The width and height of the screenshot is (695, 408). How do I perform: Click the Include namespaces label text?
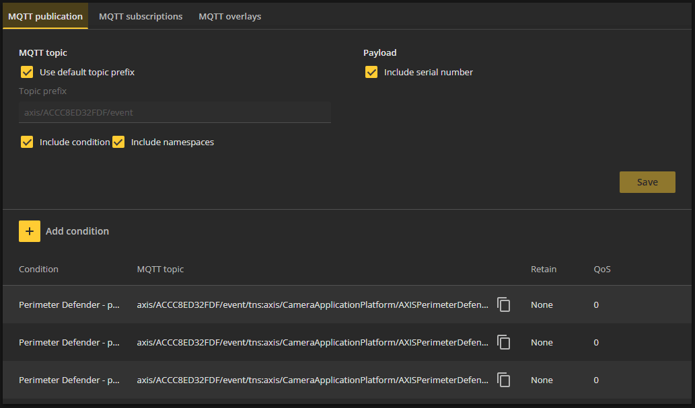(x=172, y=142)
